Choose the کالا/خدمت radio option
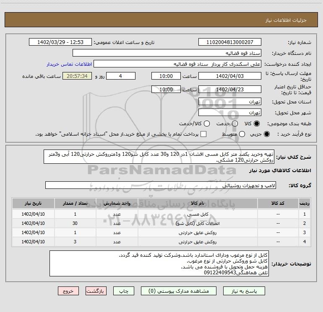The height and width of the screenshot is (312, 323). click(207, 124)
